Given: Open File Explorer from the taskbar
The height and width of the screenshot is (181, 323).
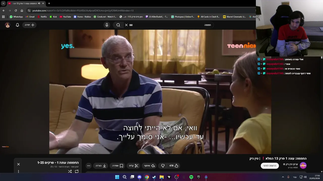Looking at the screenshot, I should pyautogui.click(x=161, y=177).
